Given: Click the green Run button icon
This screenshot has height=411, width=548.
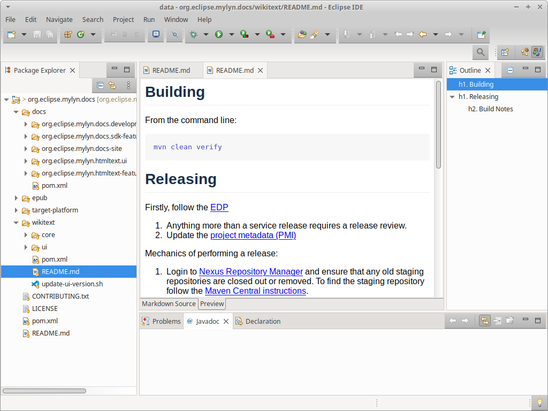Looking at the screenshot, I should (x=219, y=34).
